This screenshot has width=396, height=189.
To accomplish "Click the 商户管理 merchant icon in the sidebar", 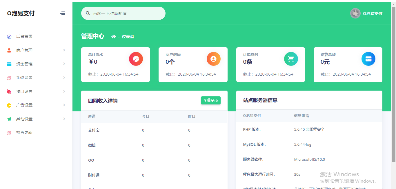I will [9, 50].
